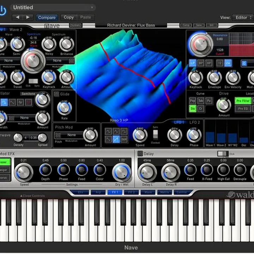Click the Copy button
Image resolution: width=254 pixels, height=254 pixels.
coord(68,17)
